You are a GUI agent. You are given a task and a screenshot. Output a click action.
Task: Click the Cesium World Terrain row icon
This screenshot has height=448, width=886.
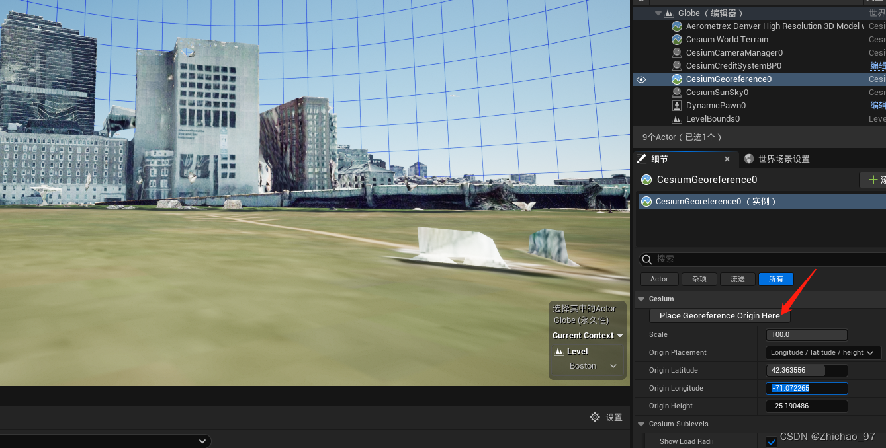(677, 40)
